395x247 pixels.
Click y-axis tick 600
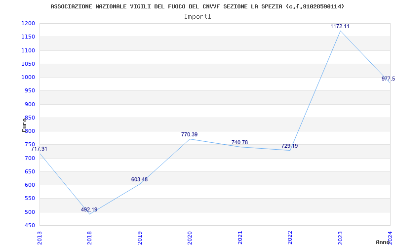pyautogui.click(x=30, y=185)
